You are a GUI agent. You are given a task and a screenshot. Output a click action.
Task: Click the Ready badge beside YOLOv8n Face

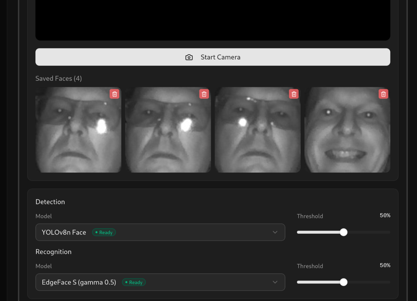104,232
